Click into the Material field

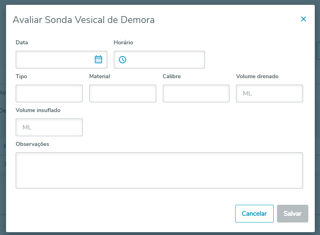click(x=123, y=94)
